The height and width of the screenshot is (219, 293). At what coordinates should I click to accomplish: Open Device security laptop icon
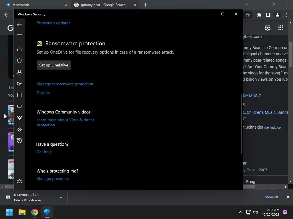click(x=19, y=106)
